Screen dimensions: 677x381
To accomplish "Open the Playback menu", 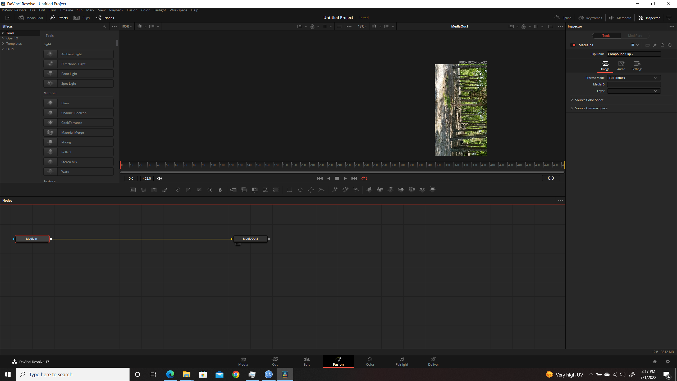I will [116, 10].
